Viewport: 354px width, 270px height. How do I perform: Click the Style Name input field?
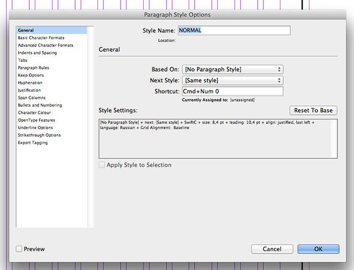[x=234, y=30]
